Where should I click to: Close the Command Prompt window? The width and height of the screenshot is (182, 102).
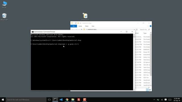point(132,32)
